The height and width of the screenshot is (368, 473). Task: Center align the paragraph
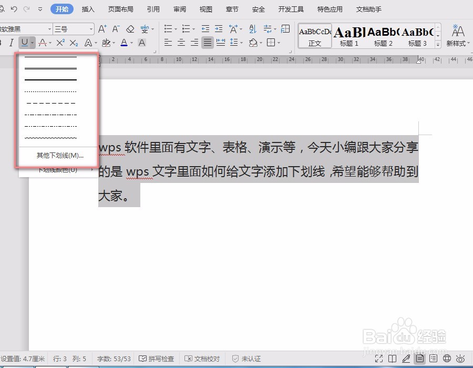coord(181,43)
